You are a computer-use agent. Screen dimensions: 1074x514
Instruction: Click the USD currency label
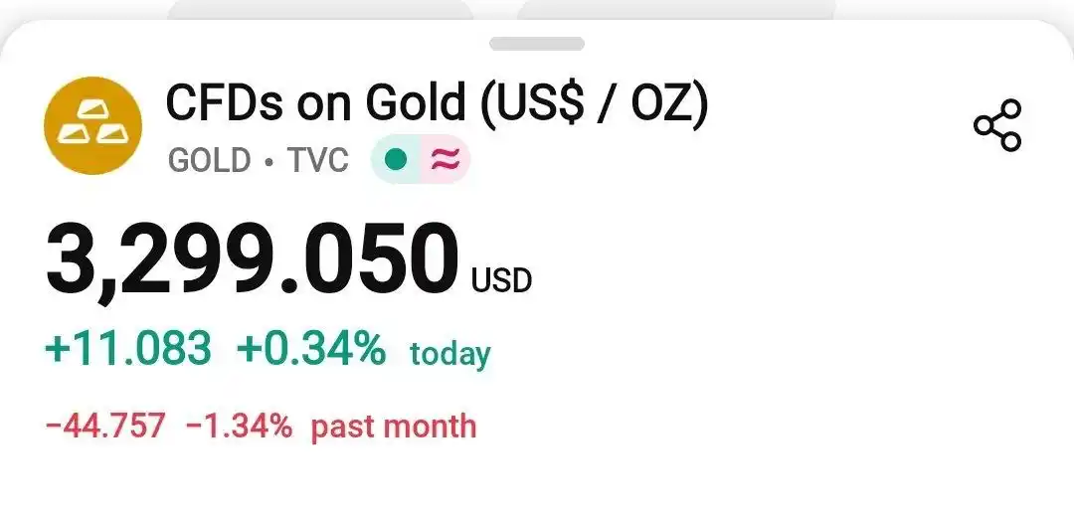pos(501,280)
